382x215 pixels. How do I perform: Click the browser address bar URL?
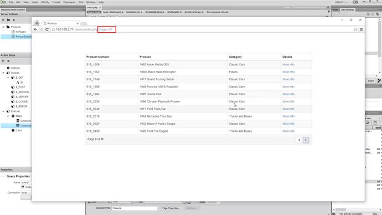(84, 29)
